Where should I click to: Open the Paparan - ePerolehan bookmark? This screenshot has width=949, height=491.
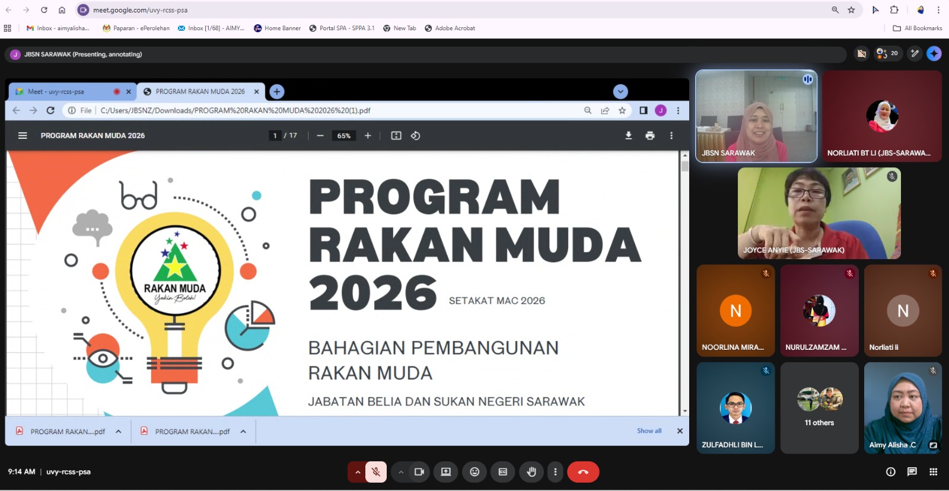pyautogui.click(x=136, y=28)
